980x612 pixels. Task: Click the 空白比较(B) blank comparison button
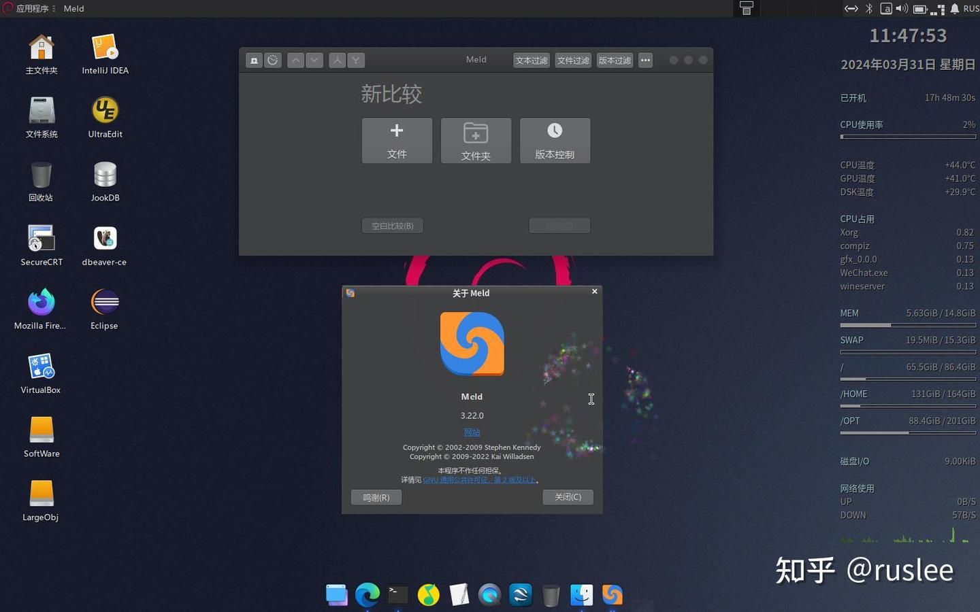[392, 226]
